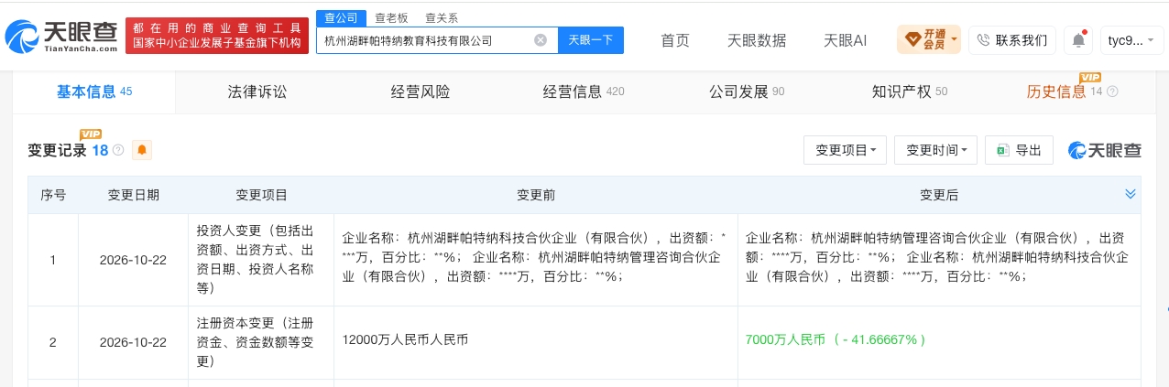
Task: Switch to 基本信息 tab
Action: 94,91
